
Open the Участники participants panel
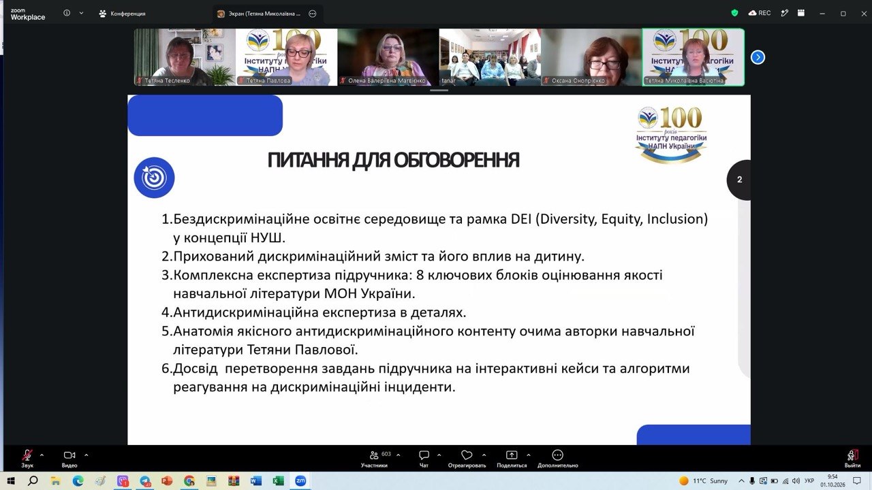pos(374,458)
